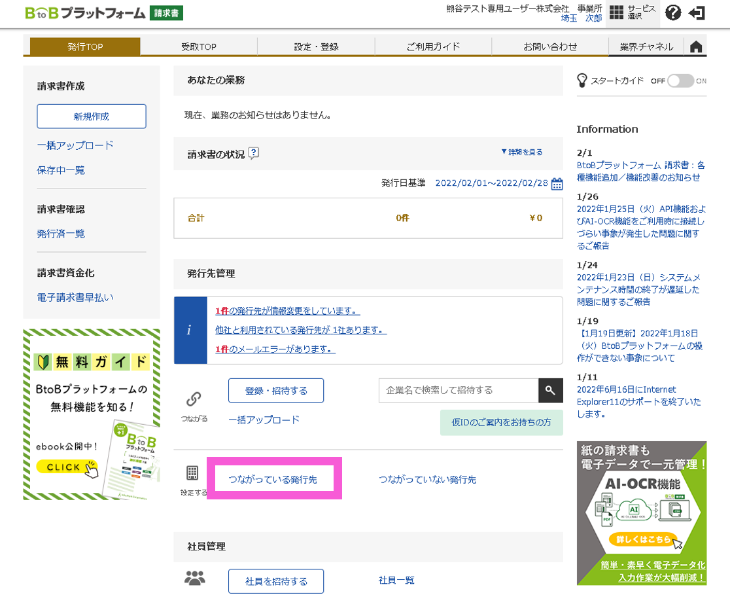Open the 1/19 news item
730x610 pixels.
click(640, 346)
